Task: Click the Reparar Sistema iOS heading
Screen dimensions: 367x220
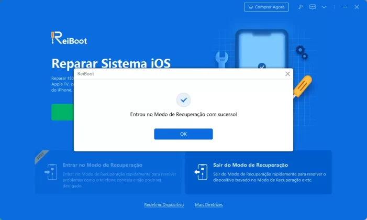Action: (111, 63)
